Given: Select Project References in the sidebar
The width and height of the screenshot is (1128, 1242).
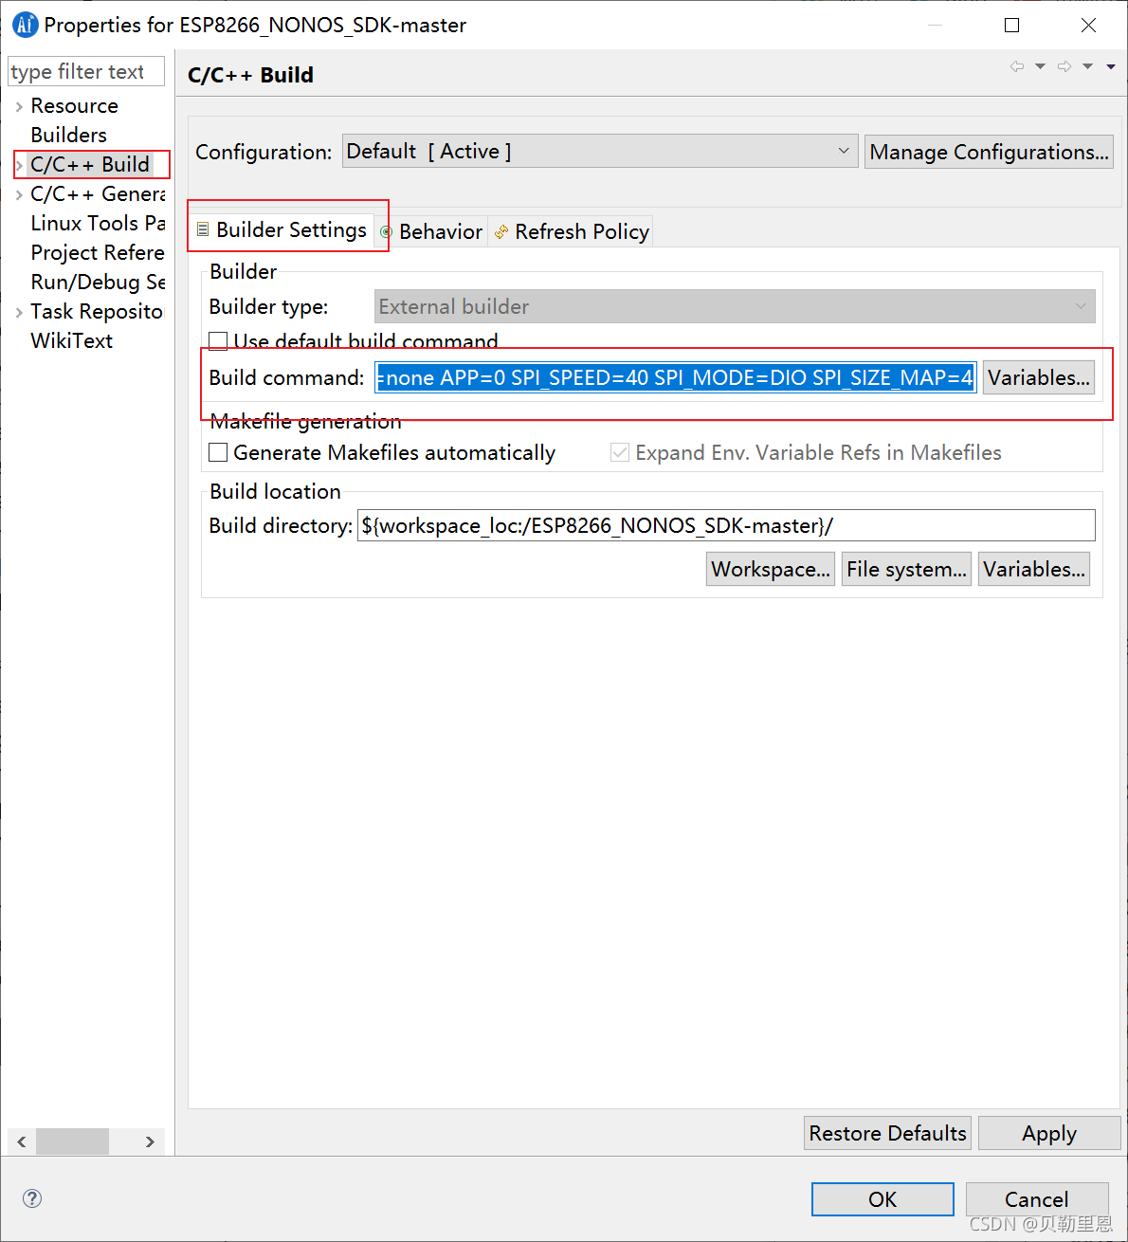Looking at the screenshot, I should click(x=98, y=252).
